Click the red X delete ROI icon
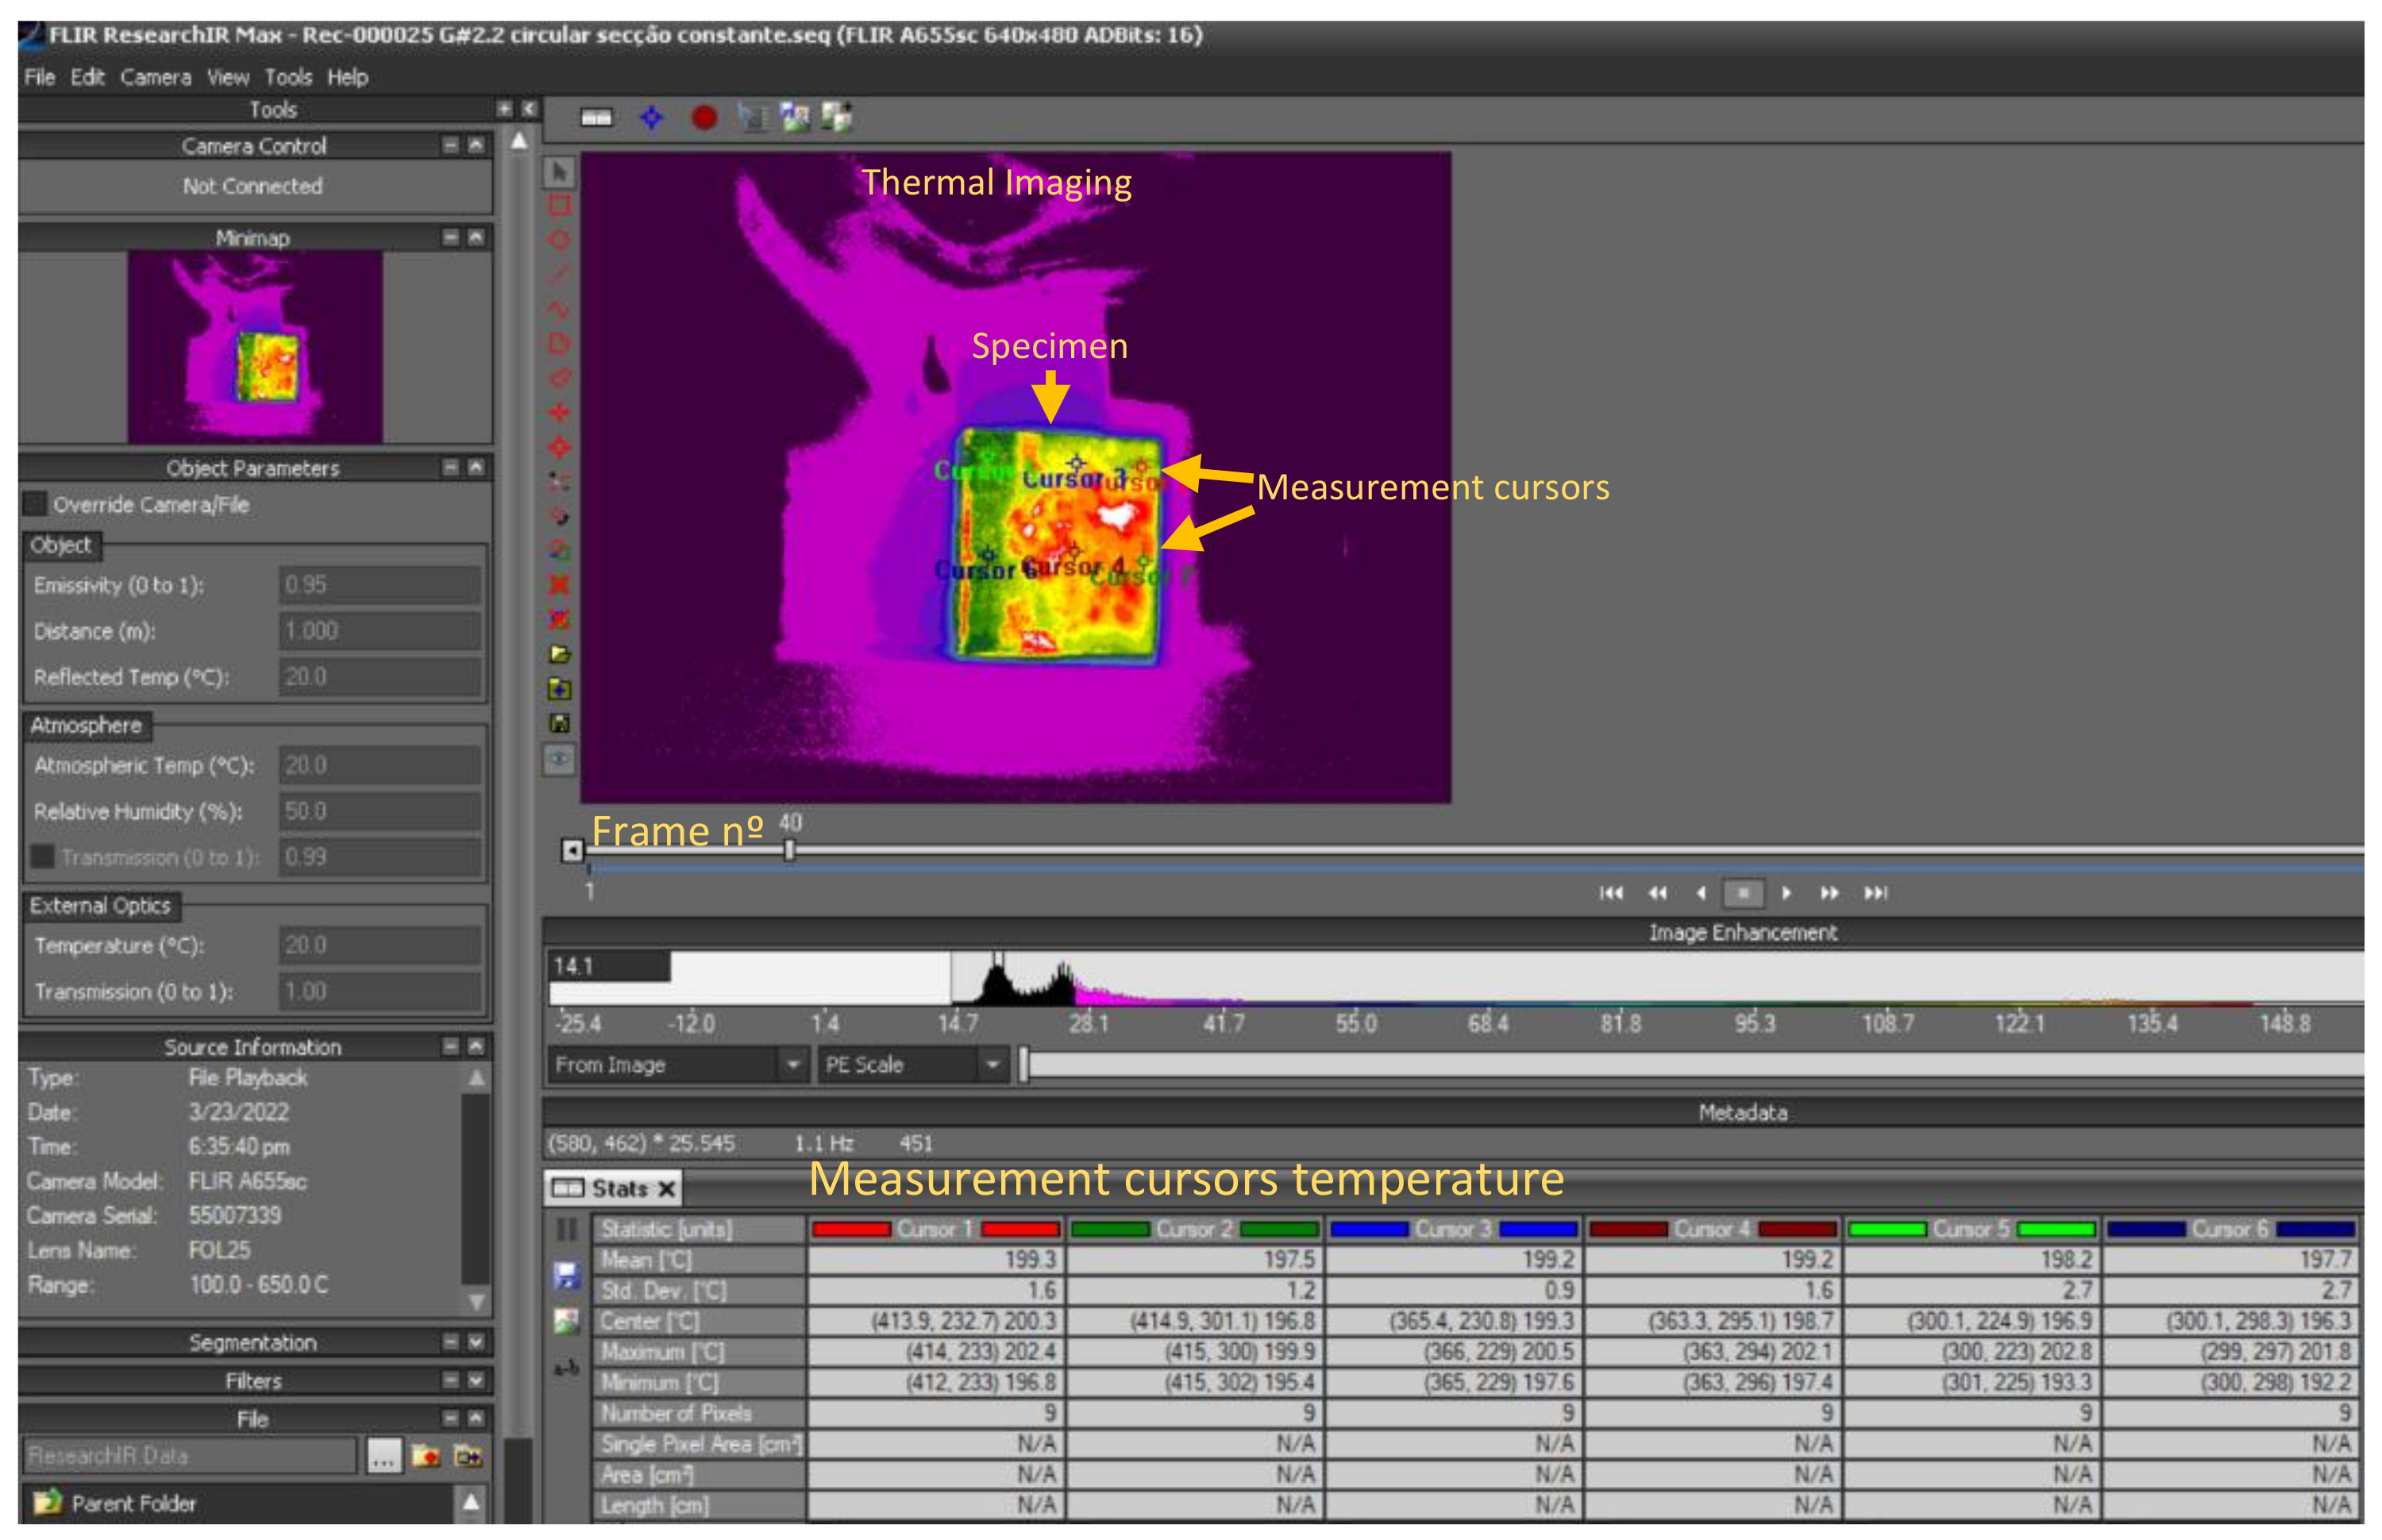 pyautogui.click(x=559, y=585)
